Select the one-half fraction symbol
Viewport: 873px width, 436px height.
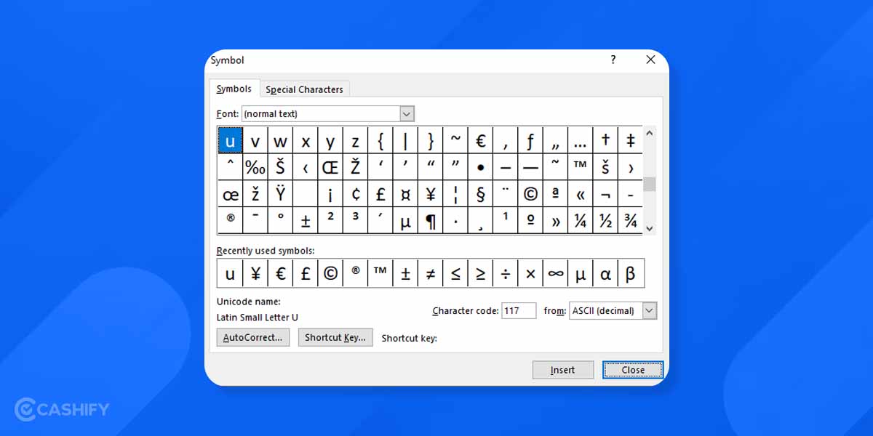coord(605,220)
